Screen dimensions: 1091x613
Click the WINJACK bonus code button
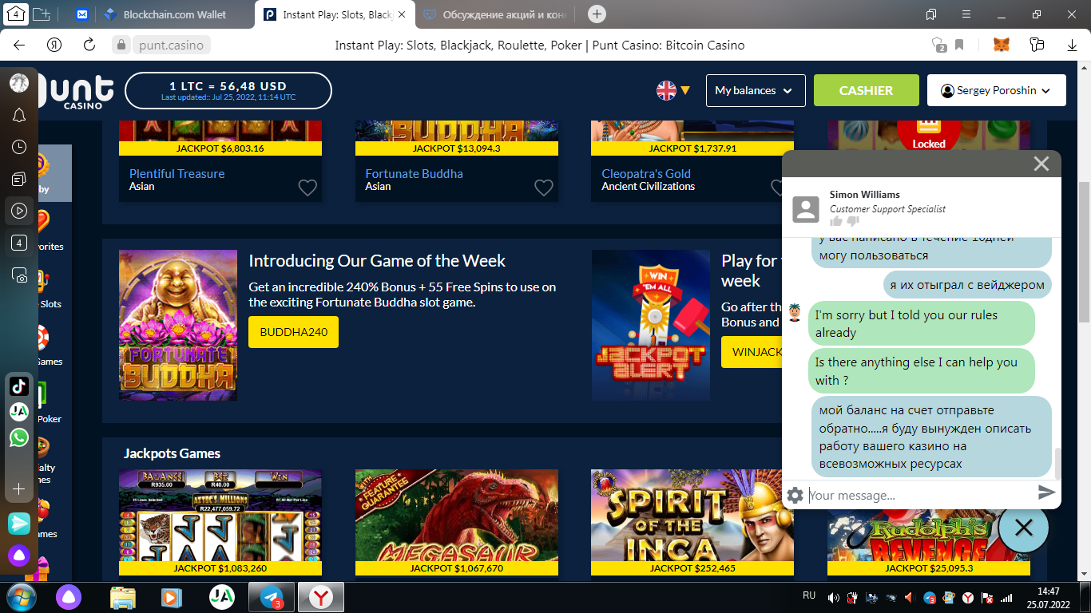point(752,352)
